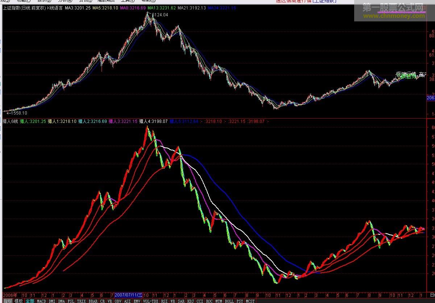Image resolution: width=435 pixels, height=303 pixels.
Task: Open the 指标 tab at bottom left
Action: 8,301
